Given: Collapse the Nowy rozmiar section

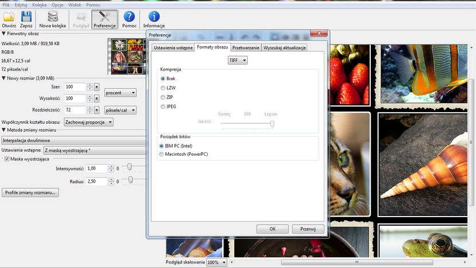Looking at the screenshot, I should click(x=3, y=78).
